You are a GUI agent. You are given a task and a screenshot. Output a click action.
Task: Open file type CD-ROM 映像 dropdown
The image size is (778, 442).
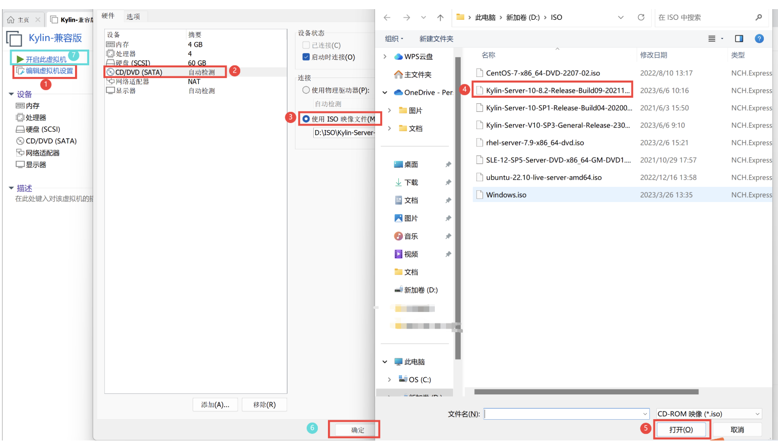point(709,414)
